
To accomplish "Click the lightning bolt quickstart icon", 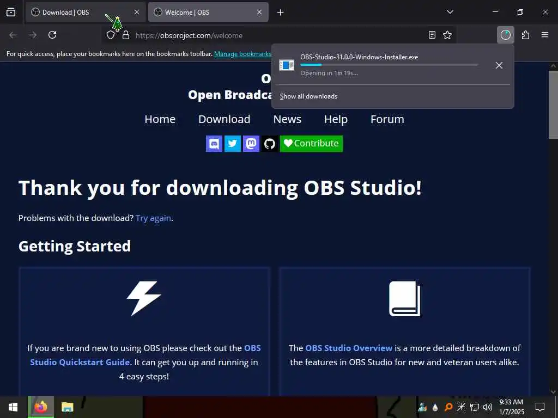I will [144, 299].
